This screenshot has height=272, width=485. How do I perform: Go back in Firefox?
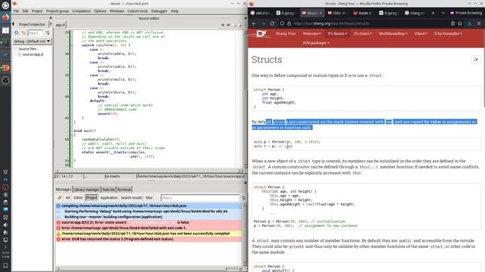coord(254,23)
